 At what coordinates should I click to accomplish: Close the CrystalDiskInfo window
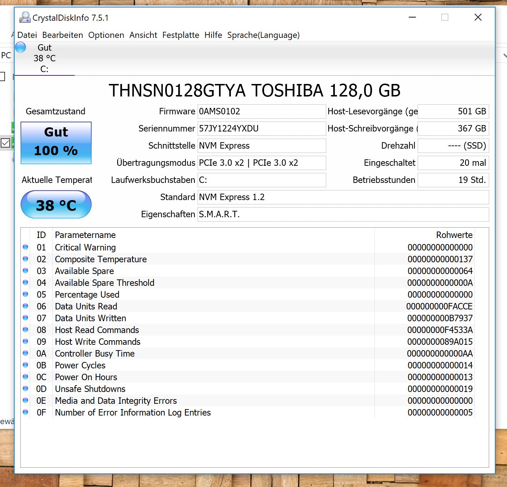478,17
